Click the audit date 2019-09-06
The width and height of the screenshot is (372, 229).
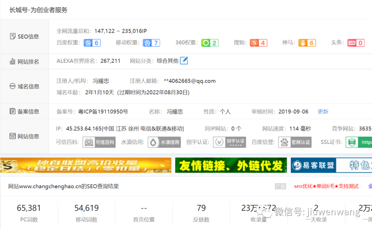point(293,112)
